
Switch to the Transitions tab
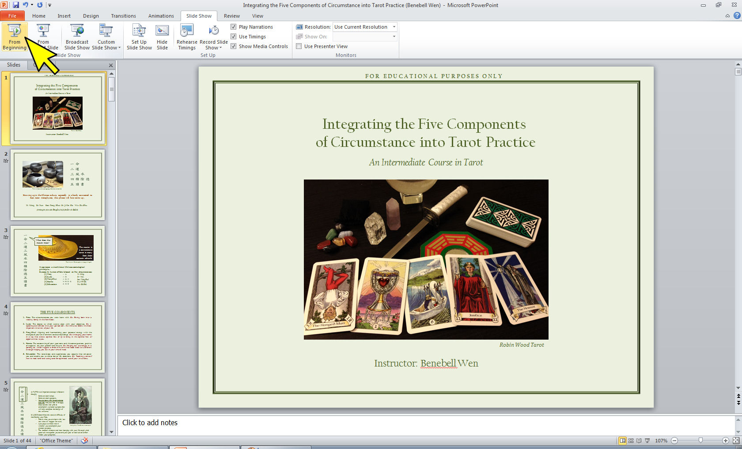coord(123,16)
